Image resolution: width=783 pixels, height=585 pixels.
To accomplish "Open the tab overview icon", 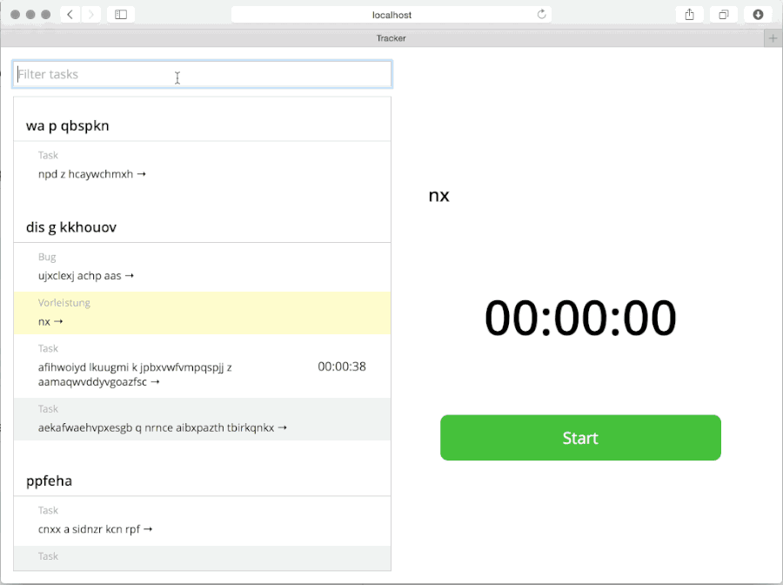I will click(724, 14).
